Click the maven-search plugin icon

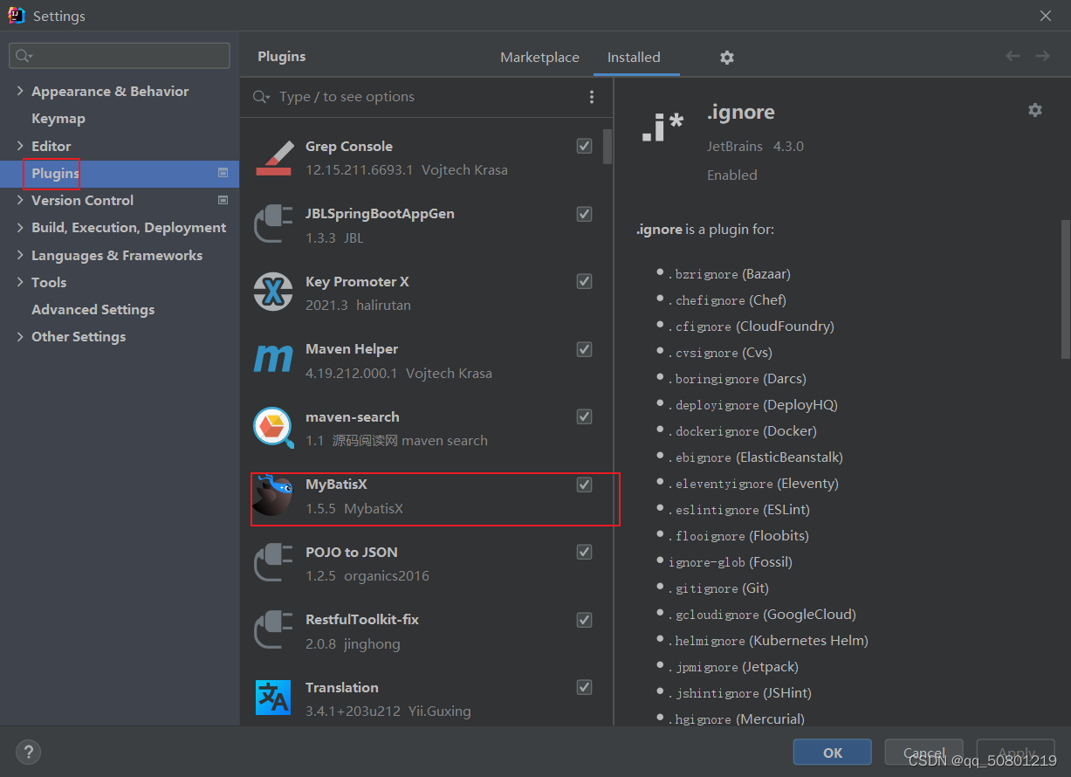click(273, 427)
